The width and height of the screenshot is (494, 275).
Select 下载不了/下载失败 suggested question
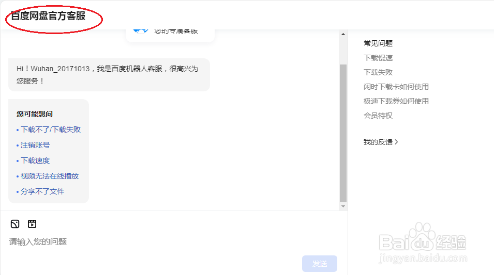(x=50, y=130)
